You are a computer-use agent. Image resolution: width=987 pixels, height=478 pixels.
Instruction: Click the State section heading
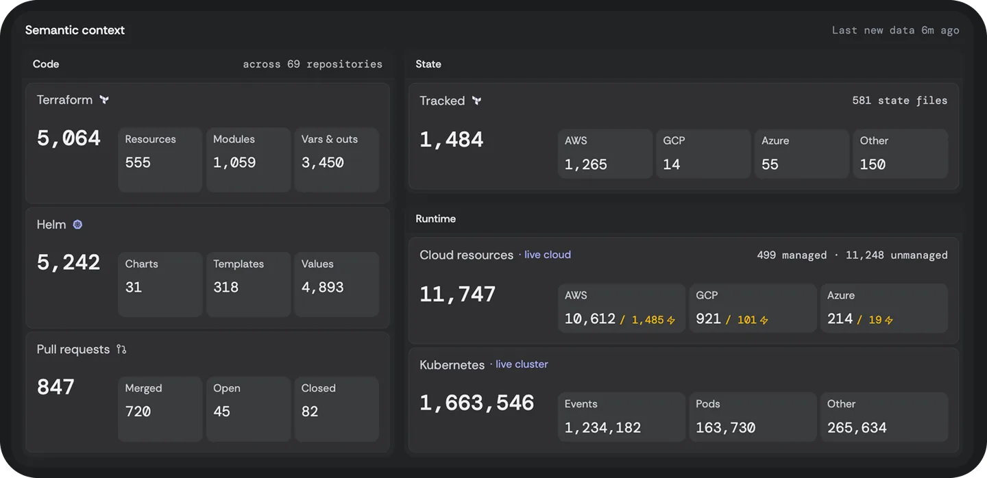pyautogui.click(x=428, y=64)
